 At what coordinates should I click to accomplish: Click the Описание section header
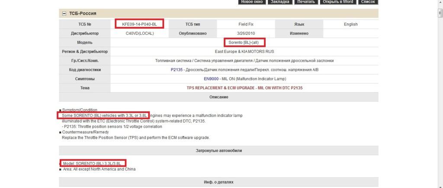coord(218,97)
